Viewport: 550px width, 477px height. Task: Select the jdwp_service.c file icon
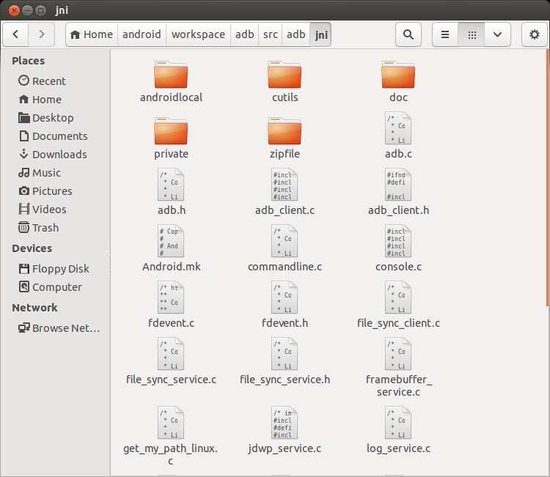285,423
